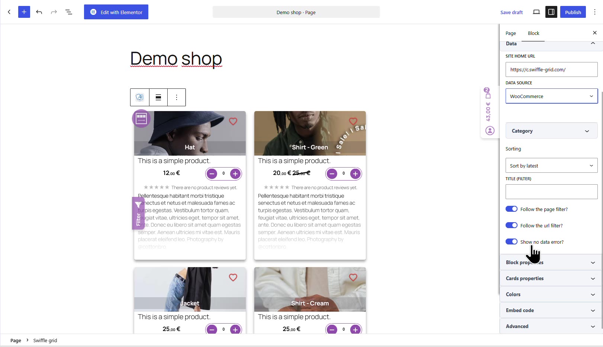Image resolution: width=603 pixels, height=347 pixels.
Task: Toggle Show no data error switch
Action: [x=512, y=242]
